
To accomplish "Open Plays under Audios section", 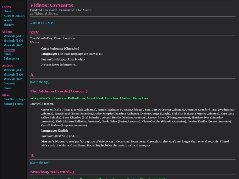I will coord(7,88).
